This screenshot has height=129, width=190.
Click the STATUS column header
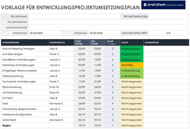(x=132, y=42)
